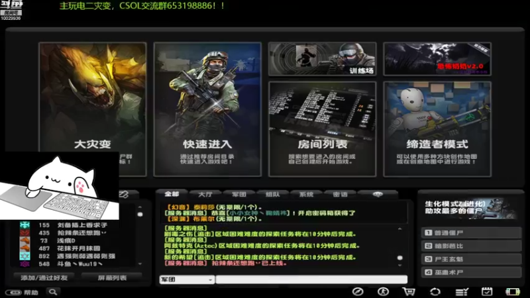Switch to the 系统 chat tab
Image resolution: width=530 pixels, height=298 pixels.
click(306, 194)
